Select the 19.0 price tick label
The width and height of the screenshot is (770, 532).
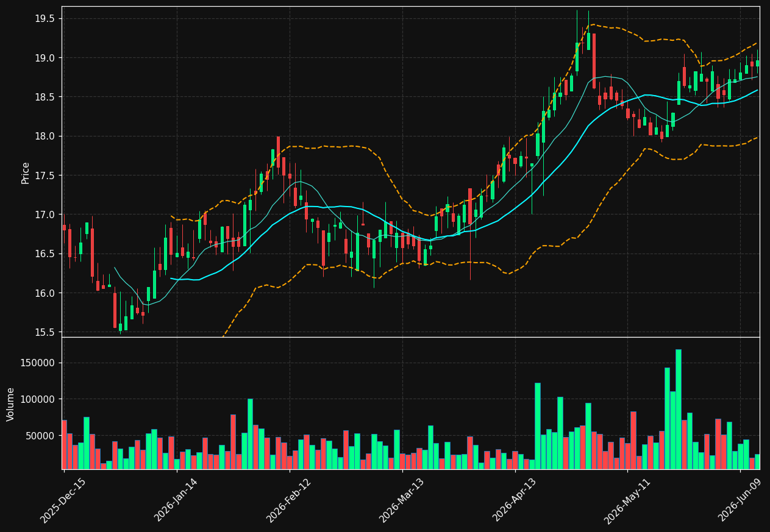46,58
